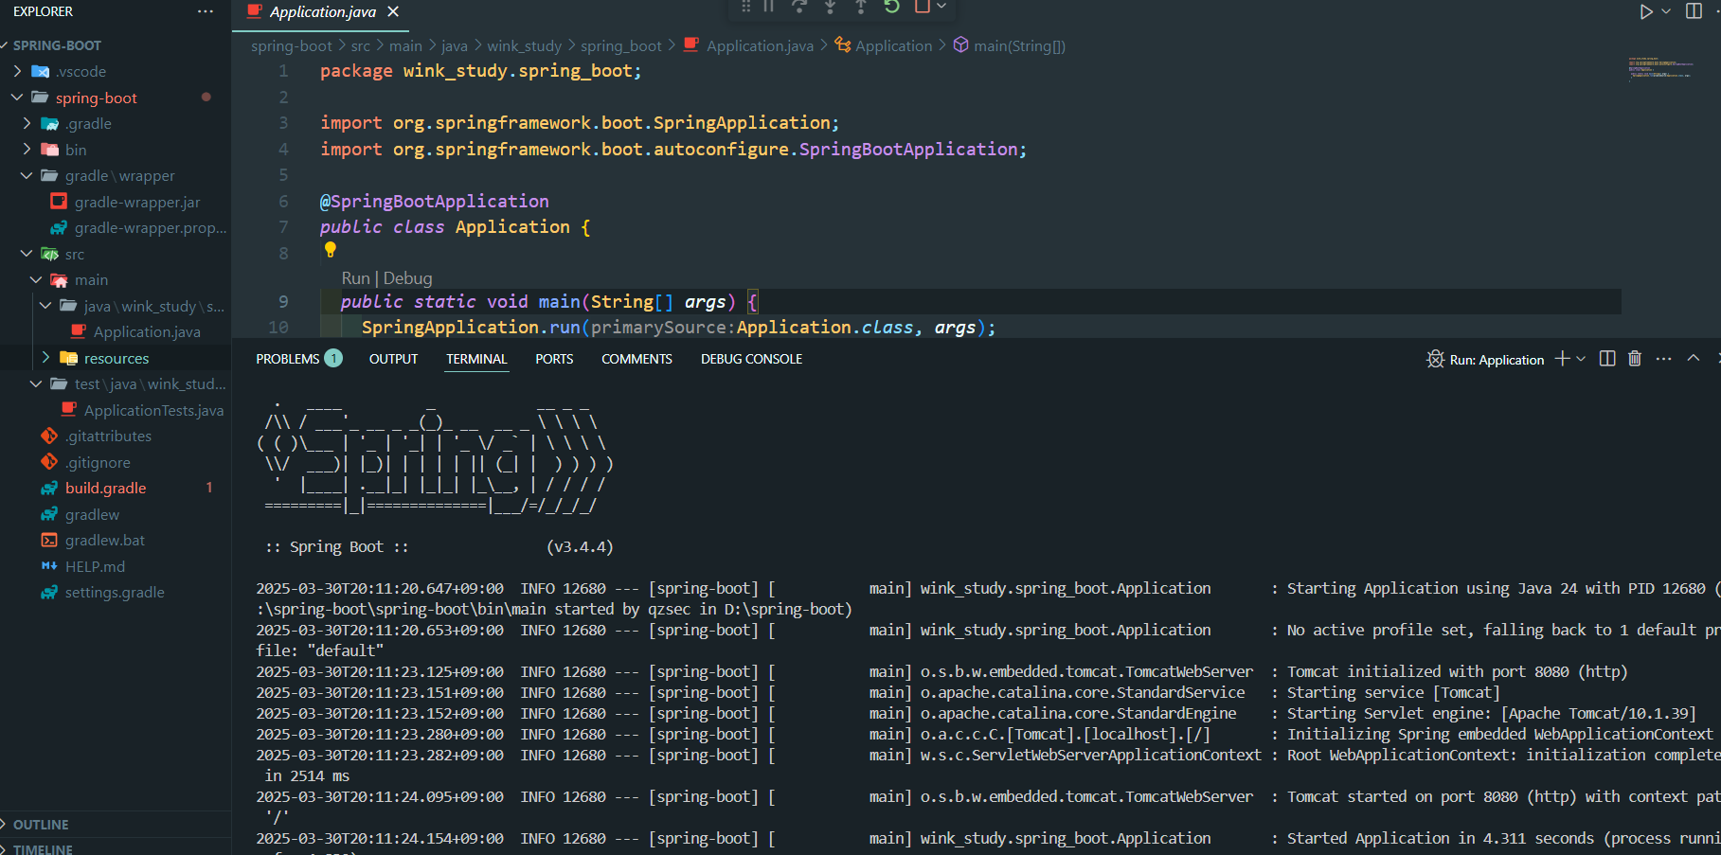Select the TERMINAL panel tab
Screen dimensions: 1721x855
[476, 359]
